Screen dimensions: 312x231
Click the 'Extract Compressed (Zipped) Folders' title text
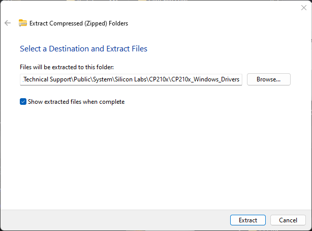(79, 23)
